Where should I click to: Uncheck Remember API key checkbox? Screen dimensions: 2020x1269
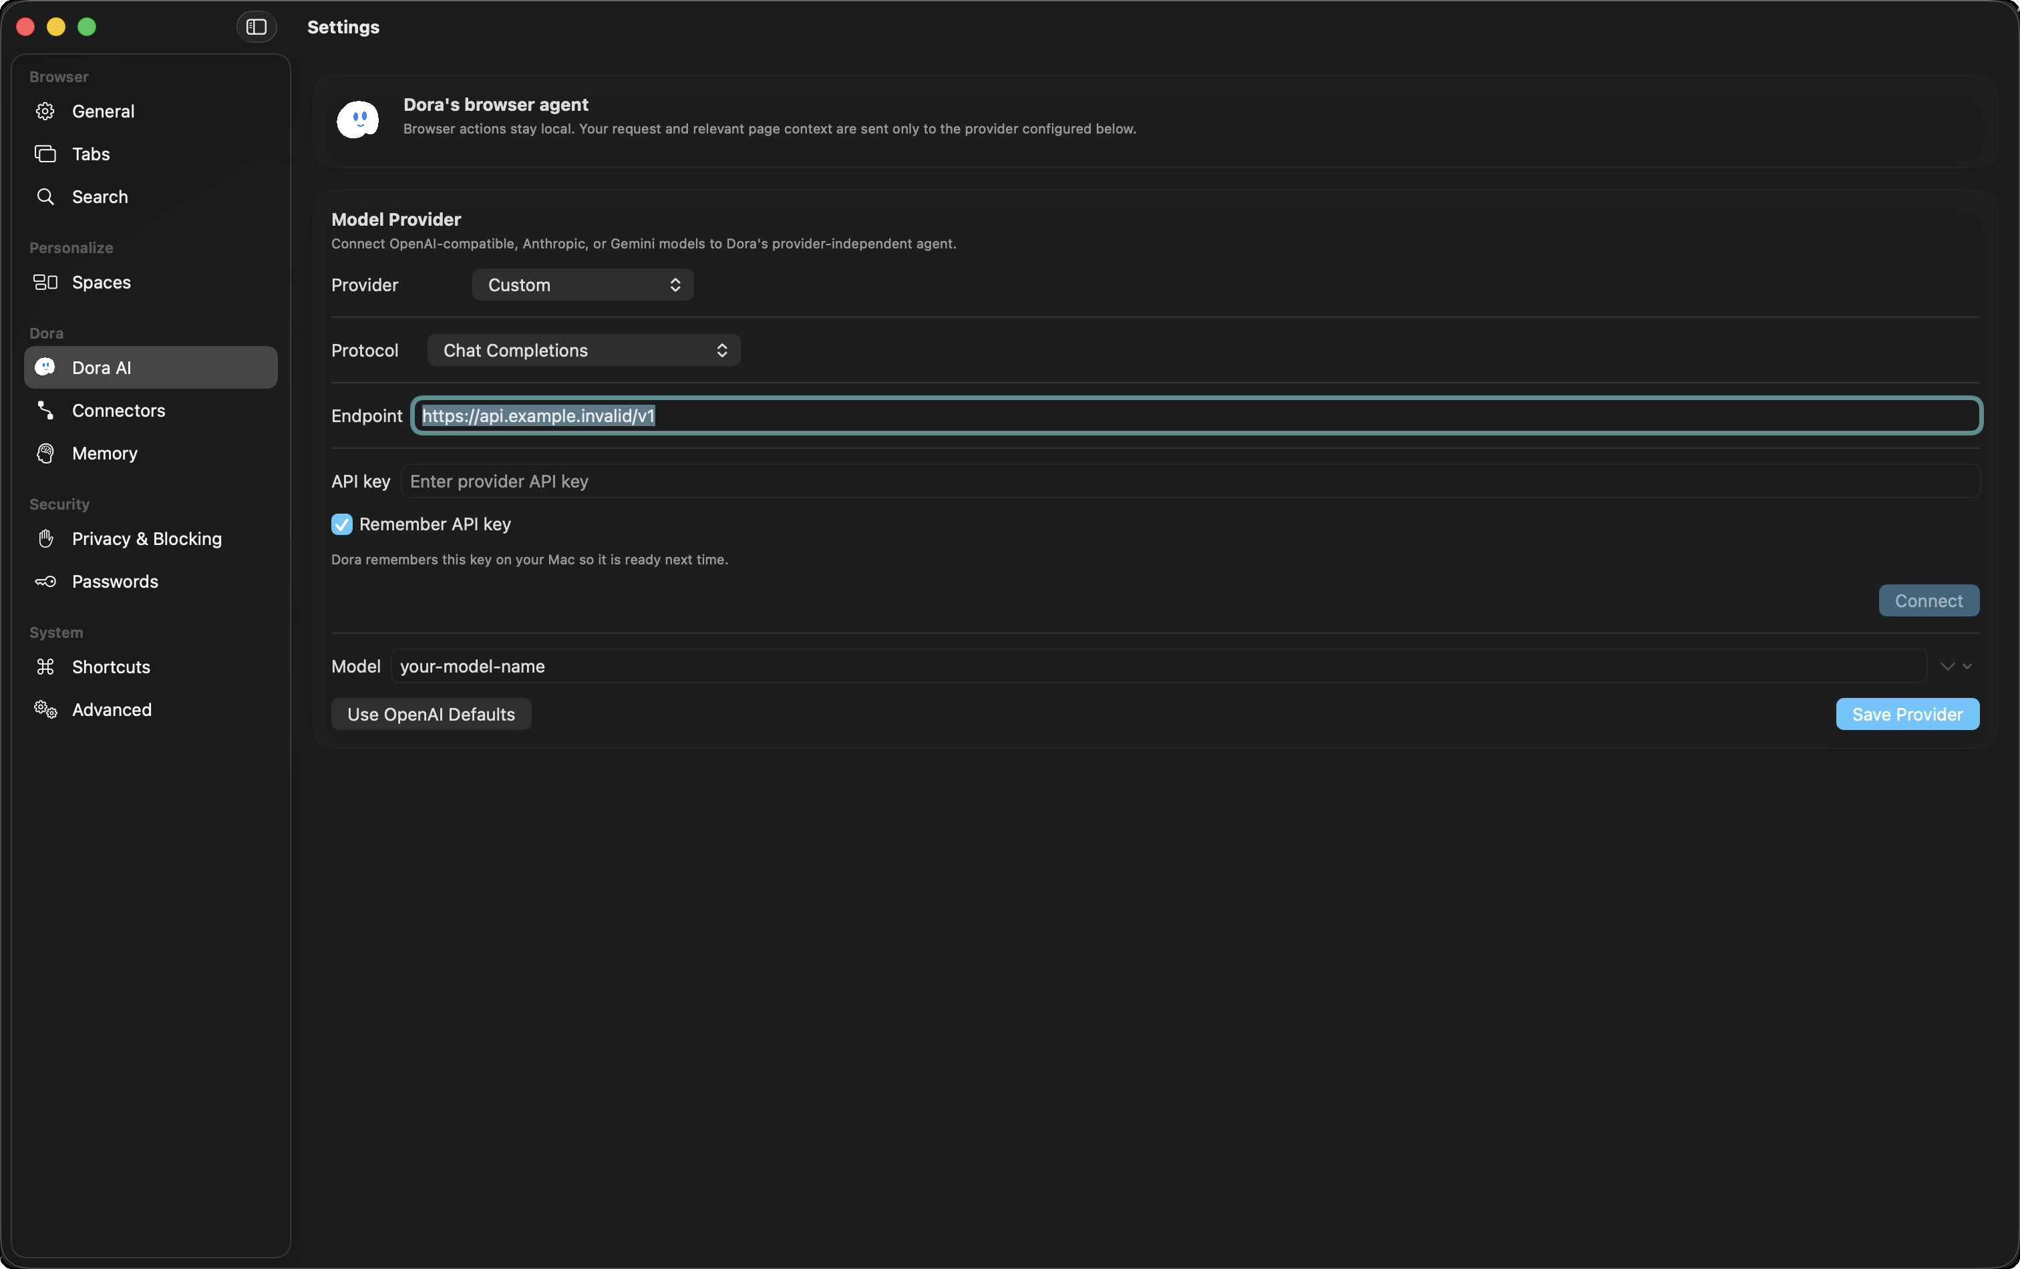click(x=341, y=524)
